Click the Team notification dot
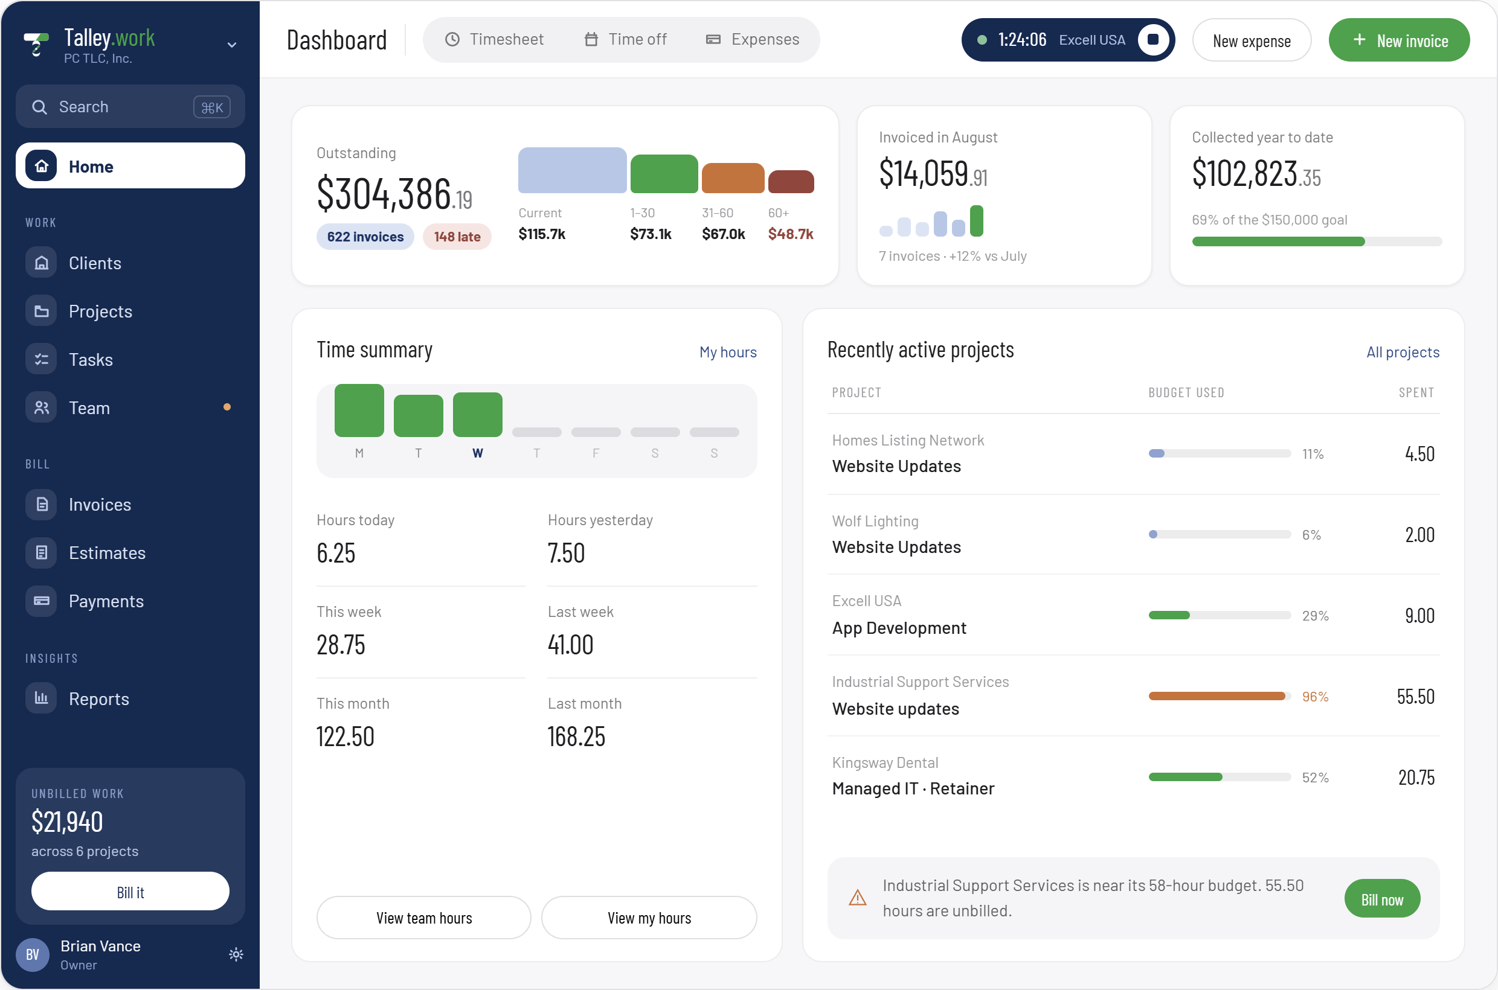 (x=227, y=407)
